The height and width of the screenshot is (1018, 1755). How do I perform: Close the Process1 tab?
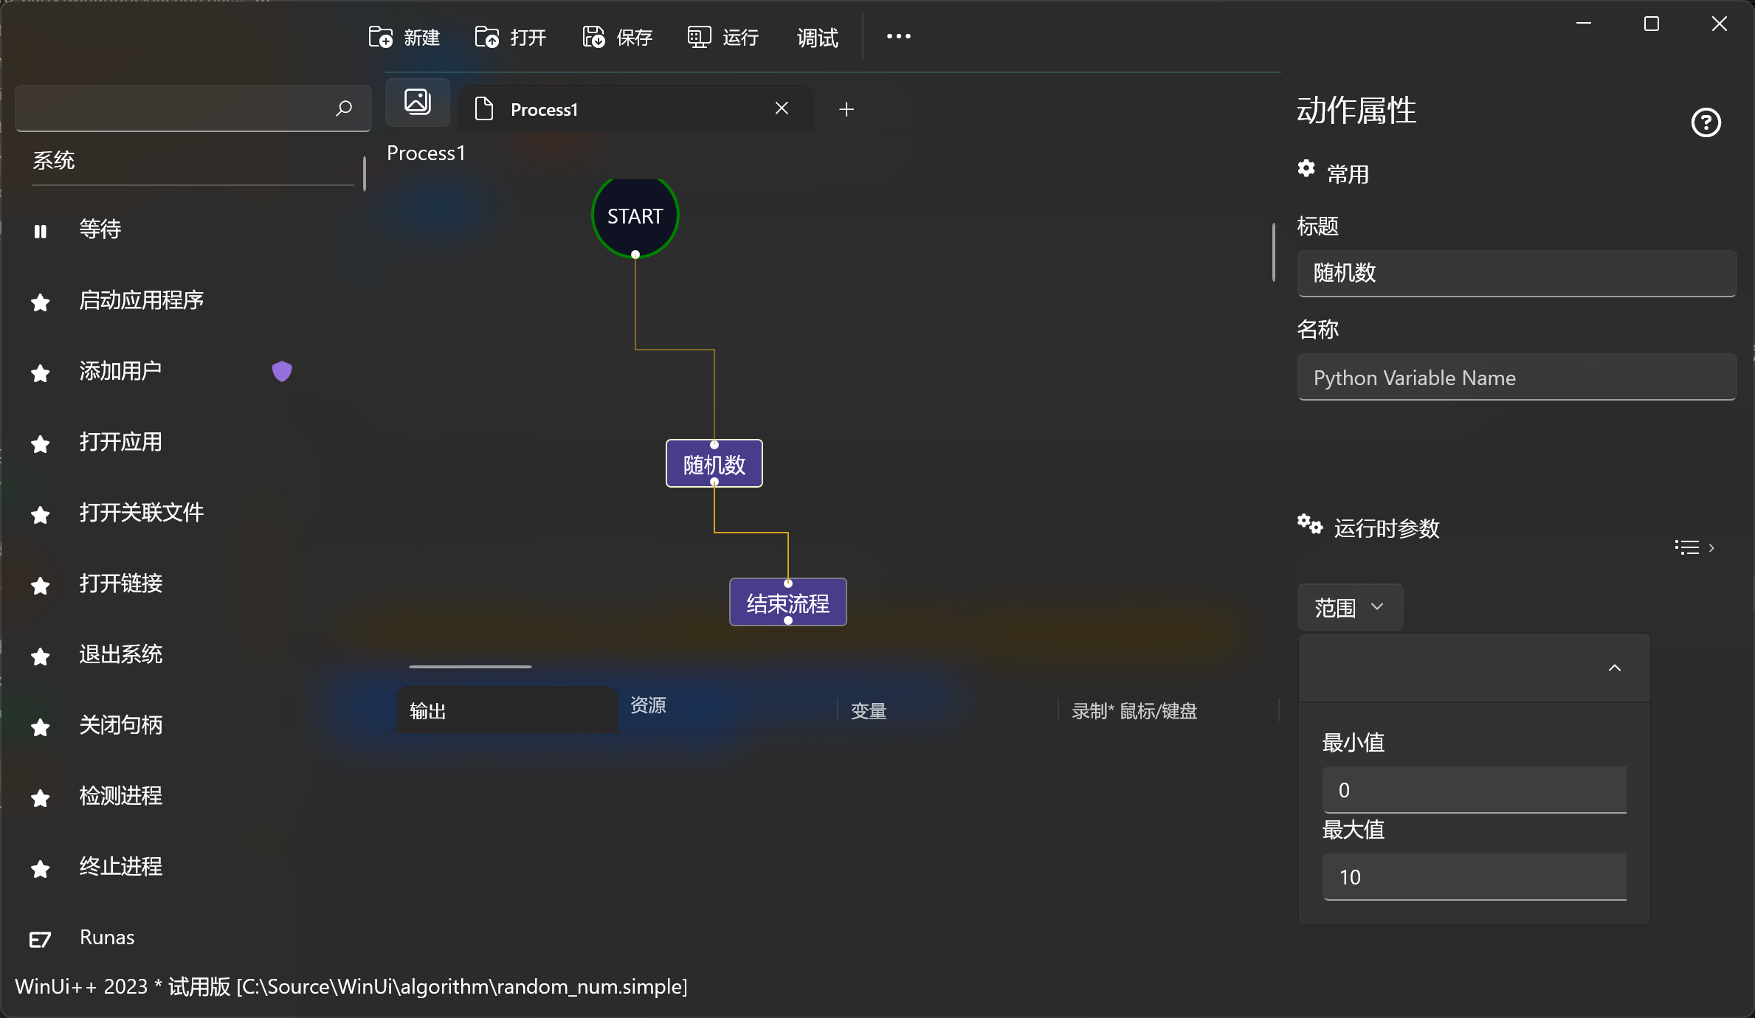pos(782,109)
